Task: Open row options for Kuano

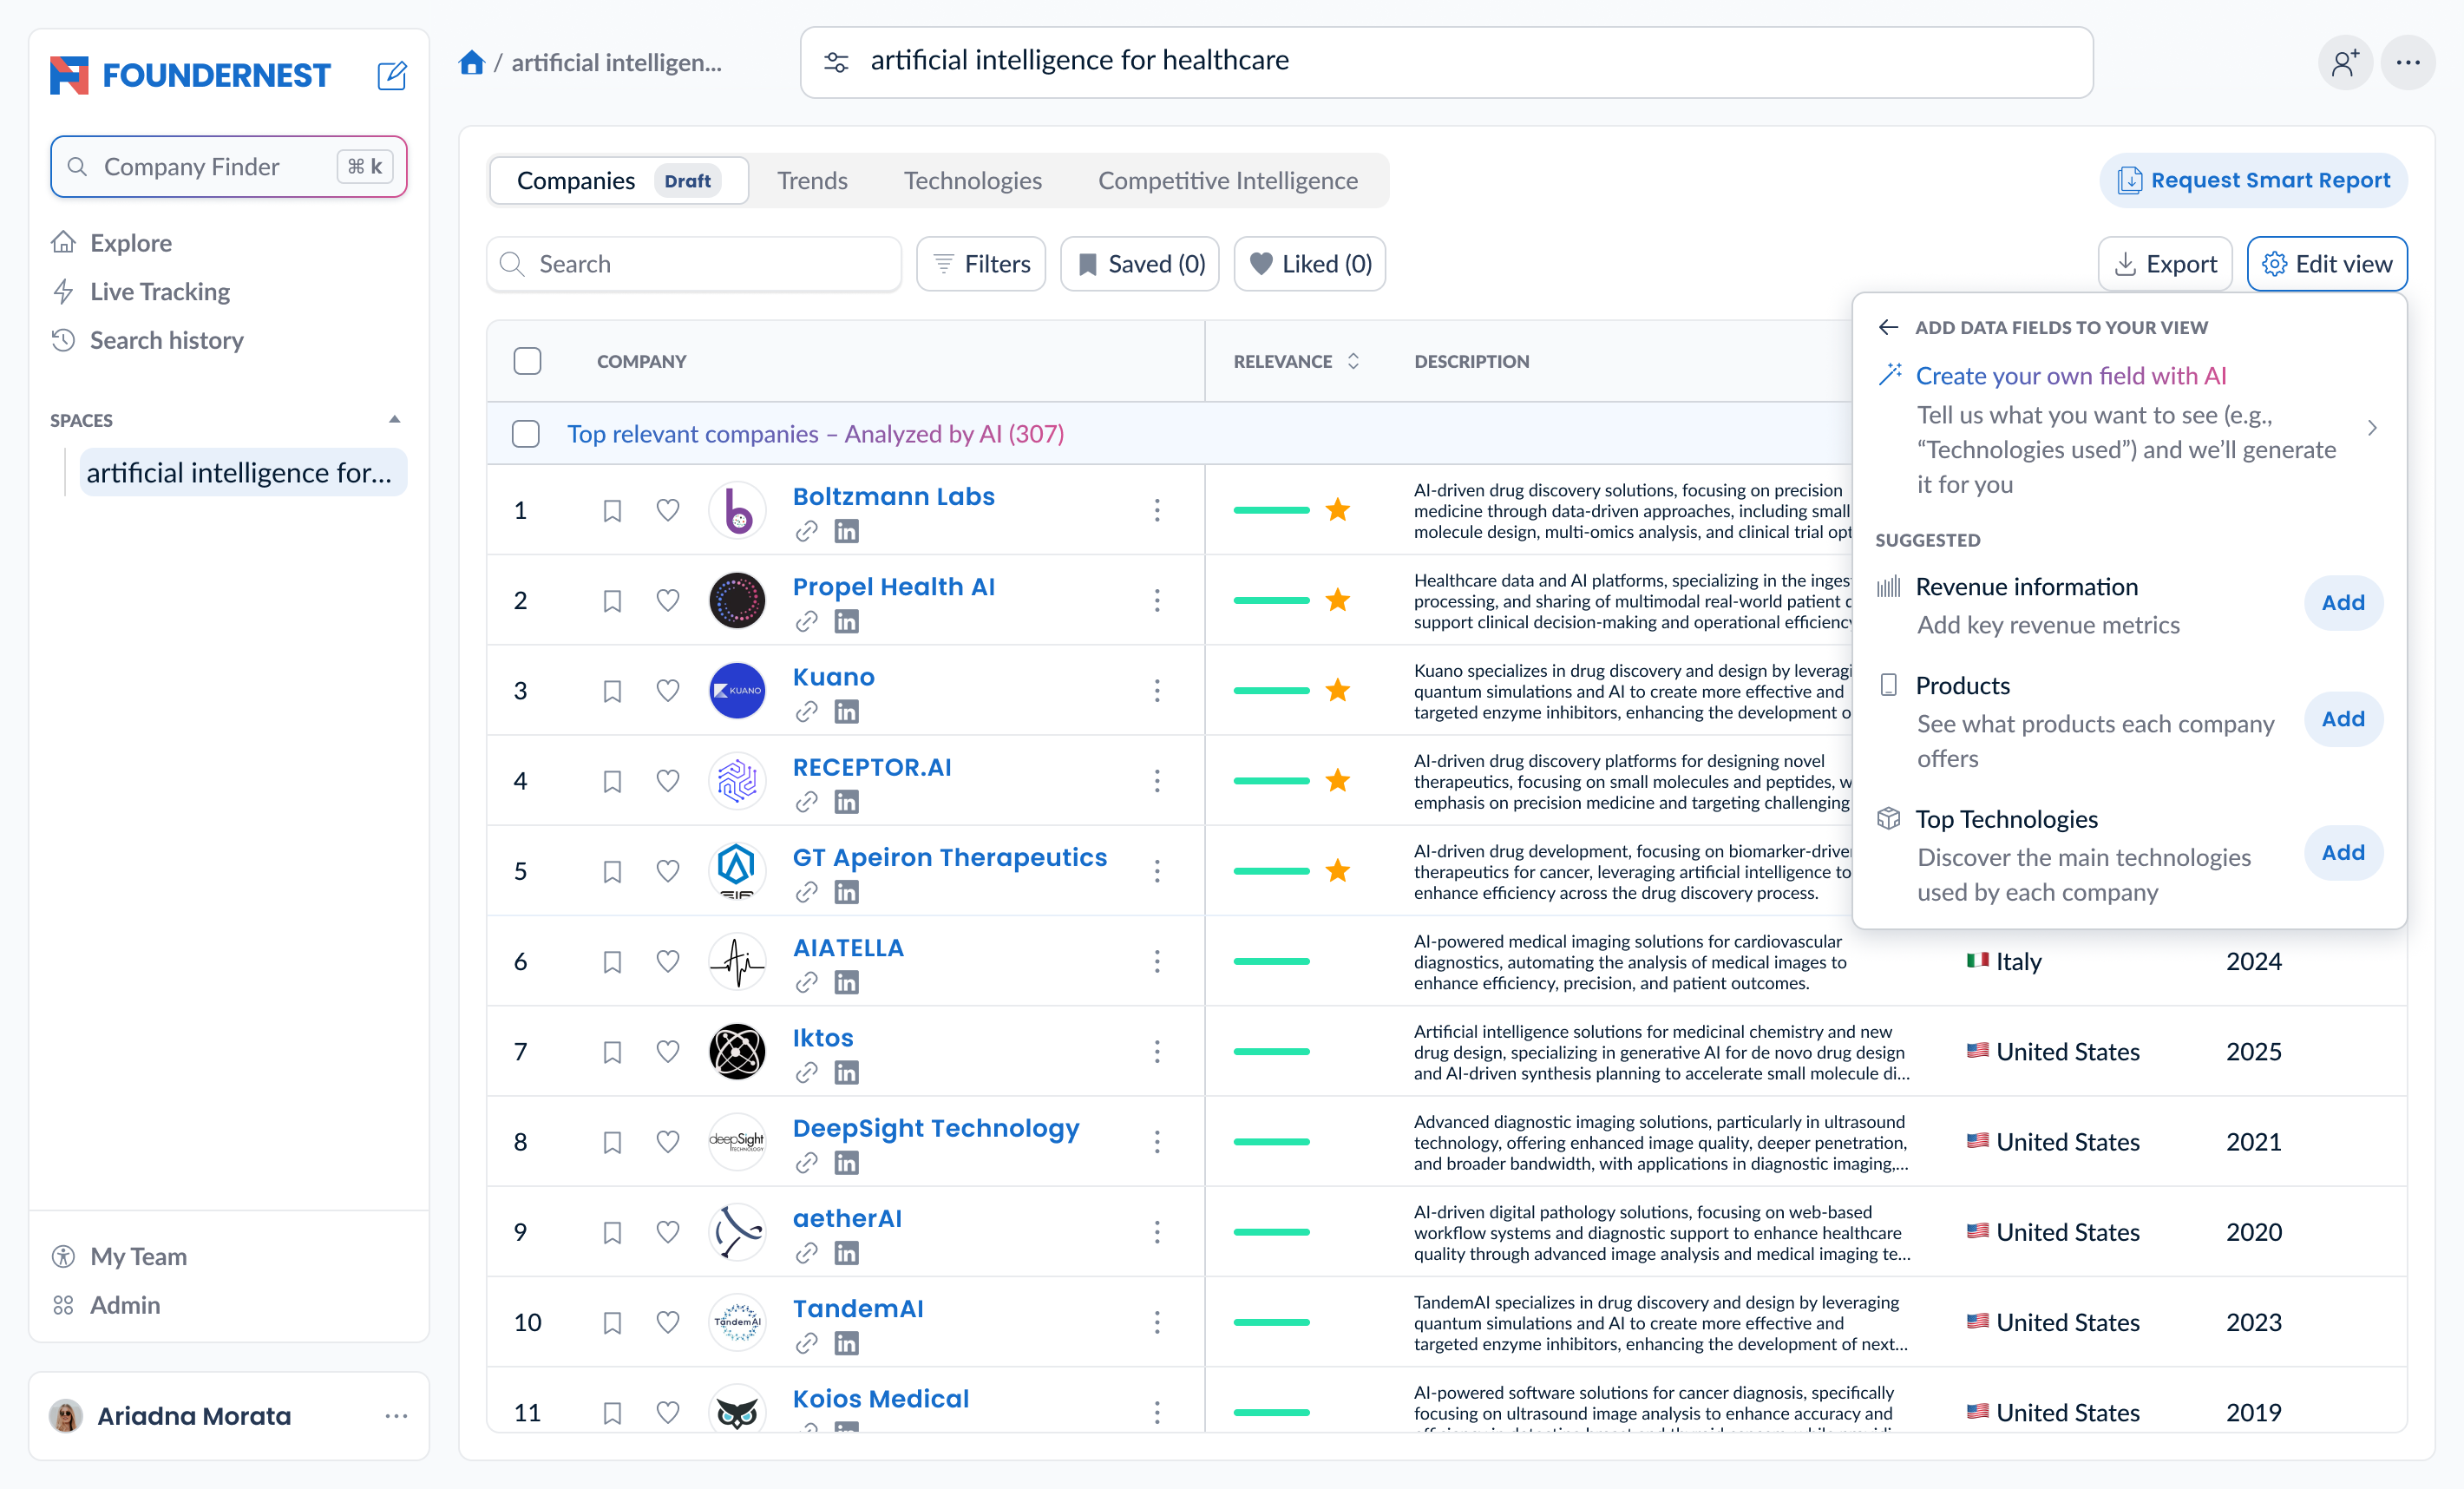Action: pyautogui.click(x=1157, y=690)
